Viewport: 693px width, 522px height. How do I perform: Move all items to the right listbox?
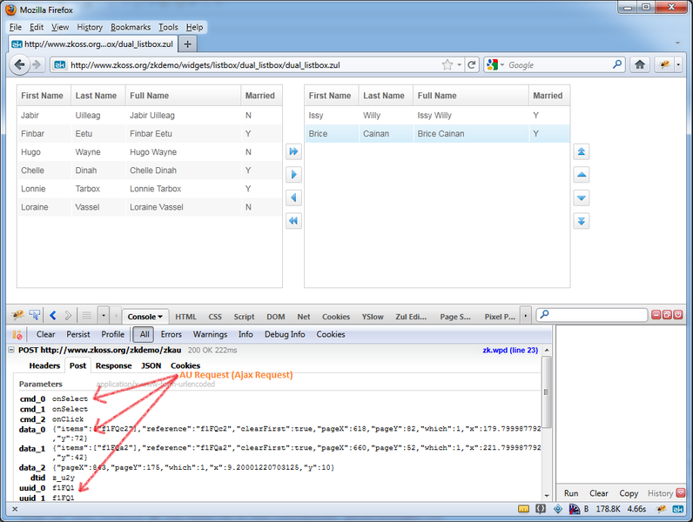293,151
